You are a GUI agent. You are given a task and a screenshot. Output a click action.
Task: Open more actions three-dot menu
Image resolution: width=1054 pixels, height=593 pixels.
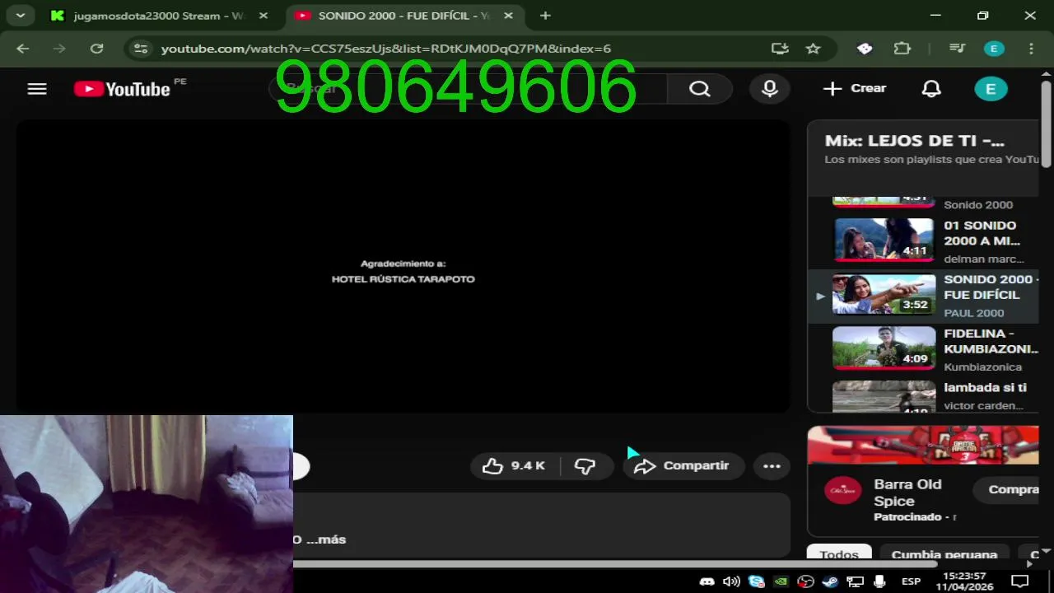point(772,466)
